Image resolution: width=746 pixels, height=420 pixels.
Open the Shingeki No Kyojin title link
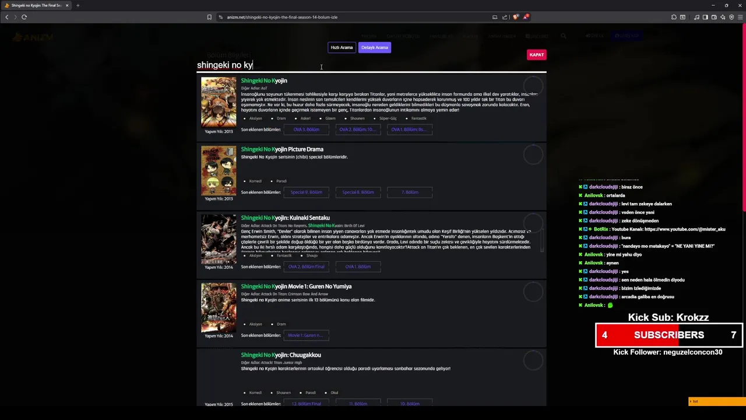pos(264,80)
